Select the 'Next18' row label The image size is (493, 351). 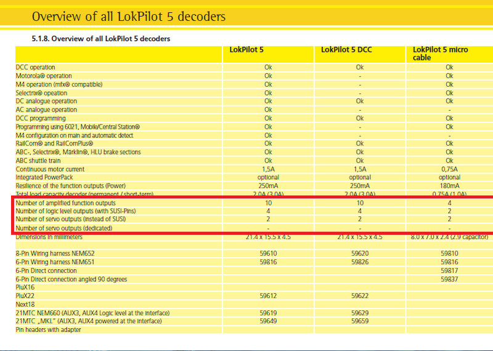click(25, 304)
